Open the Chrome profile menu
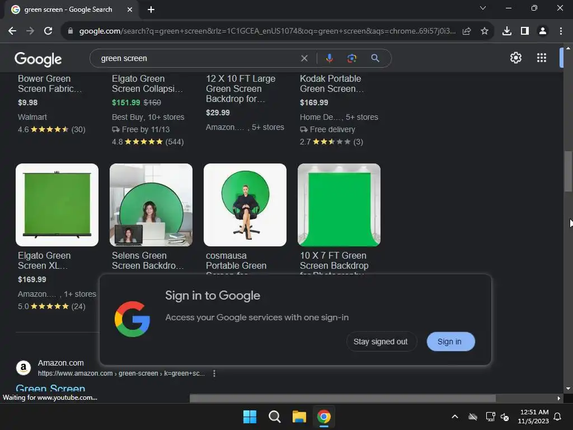The width and height of the screenshot is (573, 430). (543, 31)
